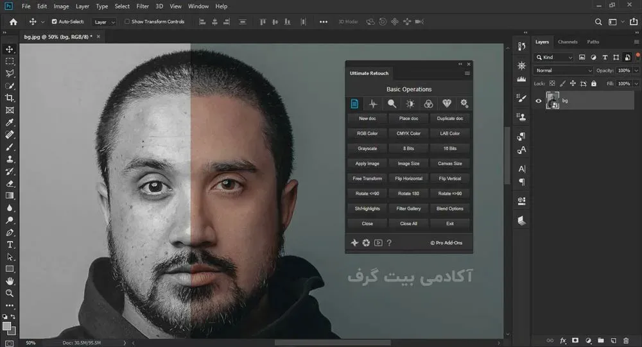Select the Hand tool
Viewport: 642px width, 347px height.
coord(10,281)
